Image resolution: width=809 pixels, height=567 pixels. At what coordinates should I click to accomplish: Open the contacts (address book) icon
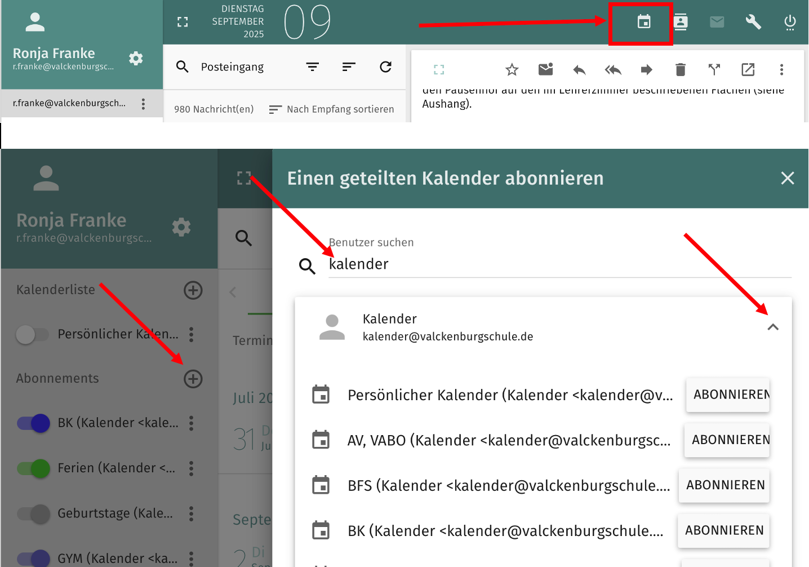pyautogui.click(x=680, y=22)
